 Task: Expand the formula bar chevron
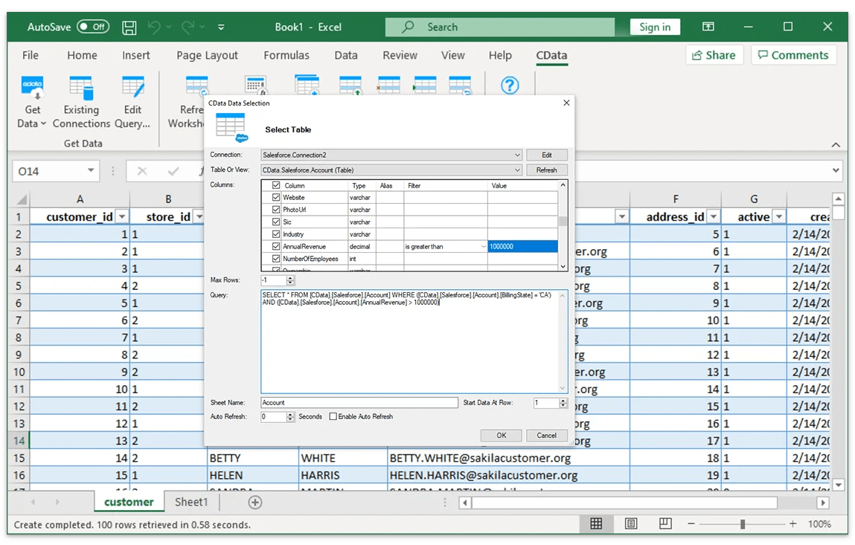coord(836,170)
